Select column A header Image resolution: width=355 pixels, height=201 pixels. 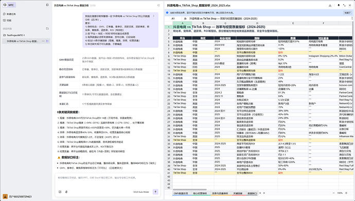(182, 23)
